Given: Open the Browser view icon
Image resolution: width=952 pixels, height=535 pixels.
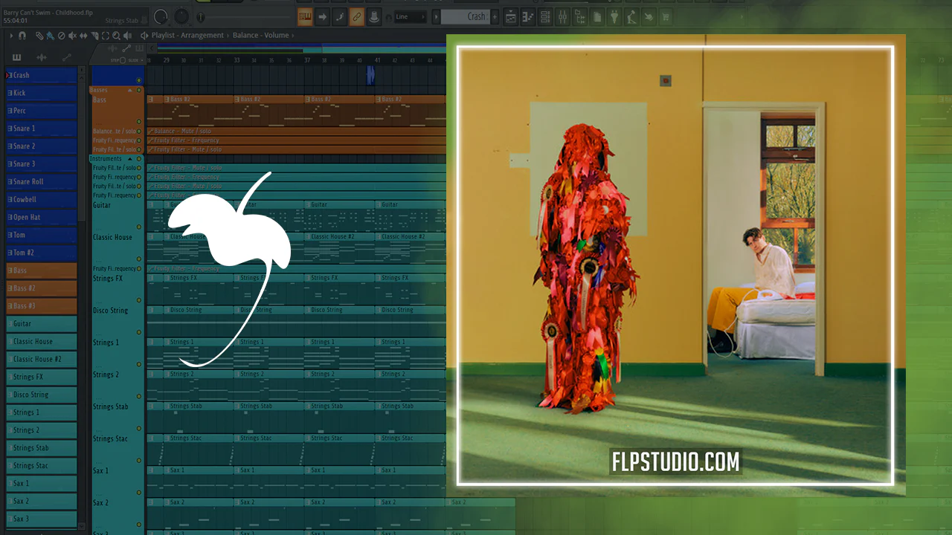Looking at the screenshot, I should 580,16.
